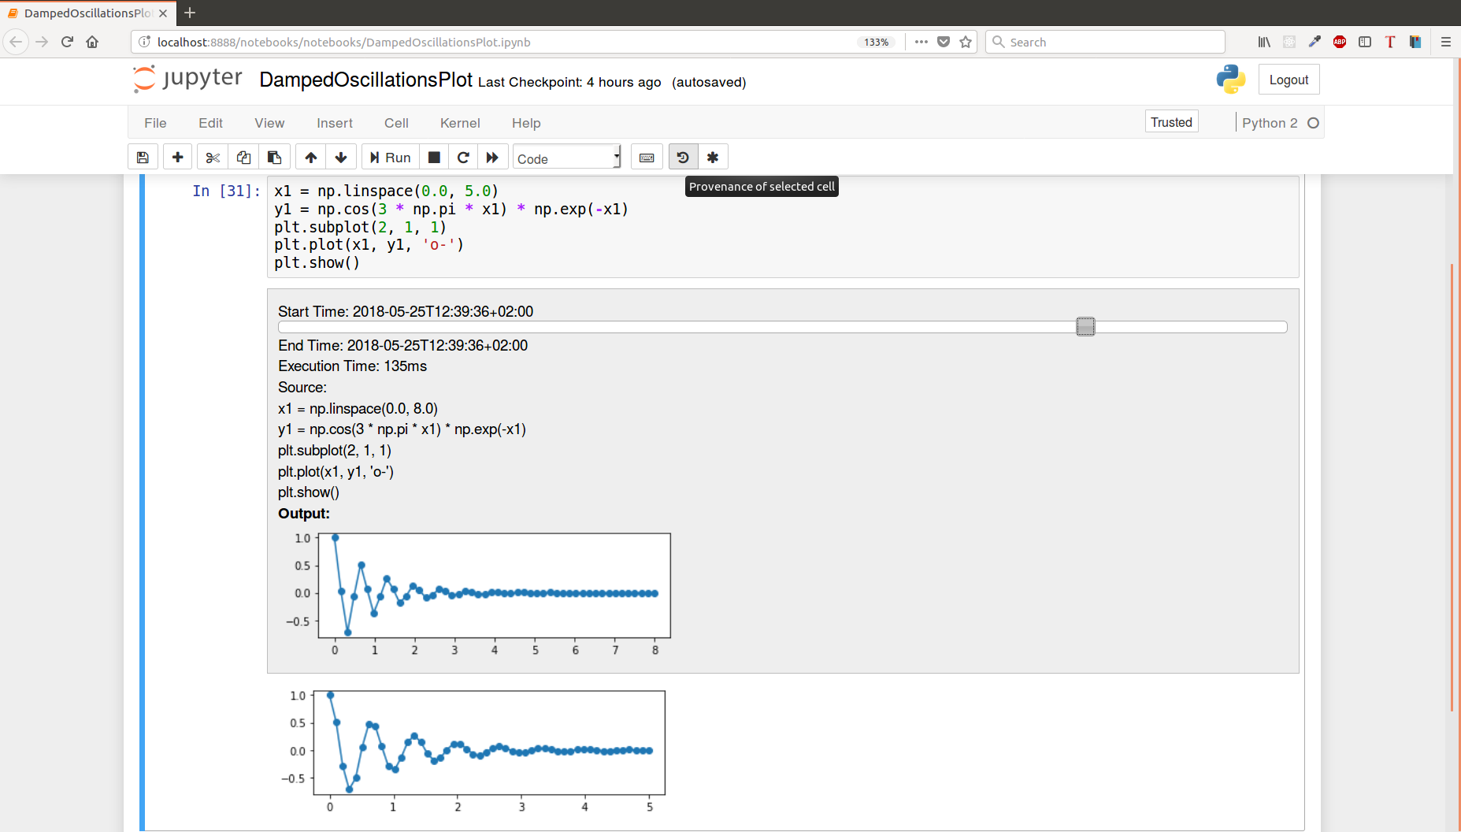Open Firefox hamburger menu
The image size is (1461, 832).
tap(1446, 42)
